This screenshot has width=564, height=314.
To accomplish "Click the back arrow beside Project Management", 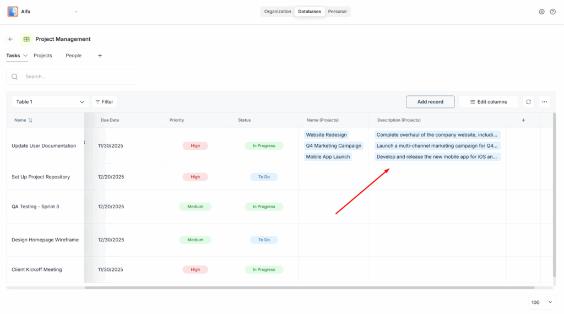I will coord(10,39).
